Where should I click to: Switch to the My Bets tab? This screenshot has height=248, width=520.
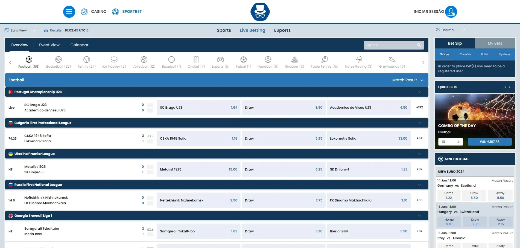(495, 43)
